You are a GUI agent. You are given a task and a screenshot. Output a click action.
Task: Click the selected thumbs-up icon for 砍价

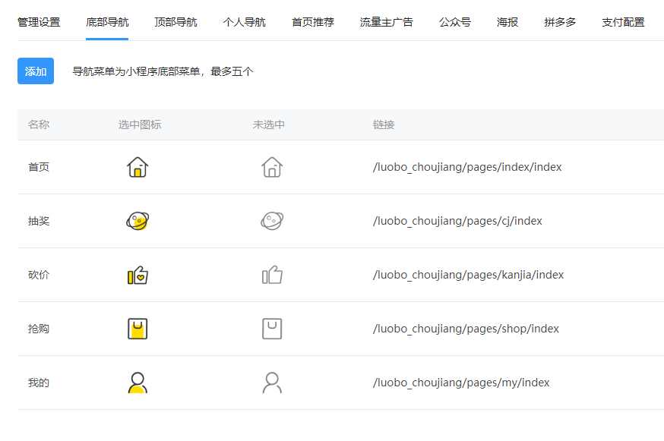[x=138, y=275]
